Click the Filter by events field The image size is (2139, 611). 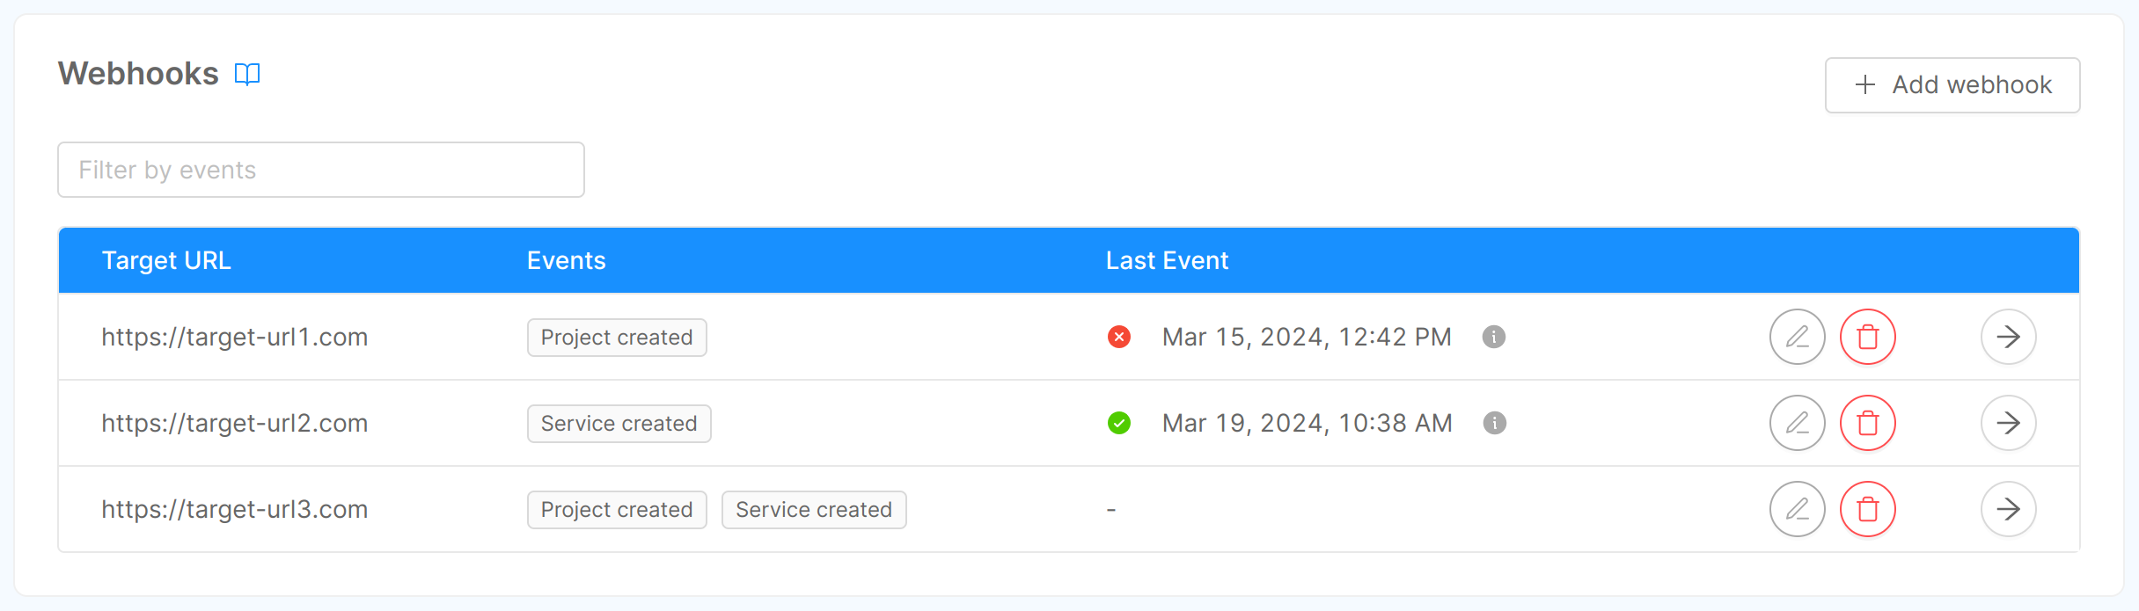[320, 169]
